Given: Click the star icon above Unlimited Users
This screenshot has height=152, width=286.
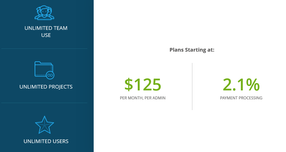Looking at the screenshot, I should coord(44,125).
